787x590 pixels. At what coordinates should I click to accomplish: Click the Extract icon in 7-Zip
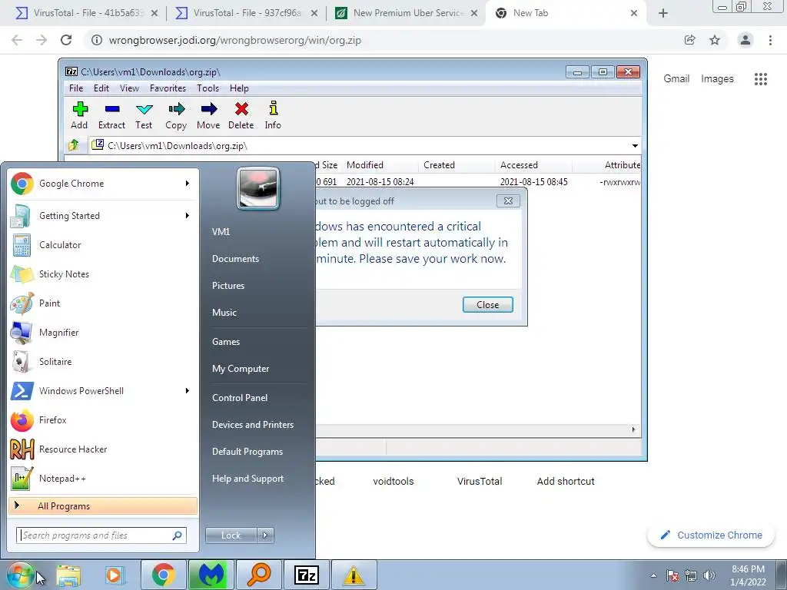click(112, 109)
